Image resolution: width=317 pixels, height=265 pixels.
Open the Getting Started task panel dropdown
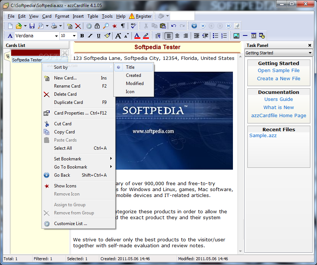[x=278, y=53]
